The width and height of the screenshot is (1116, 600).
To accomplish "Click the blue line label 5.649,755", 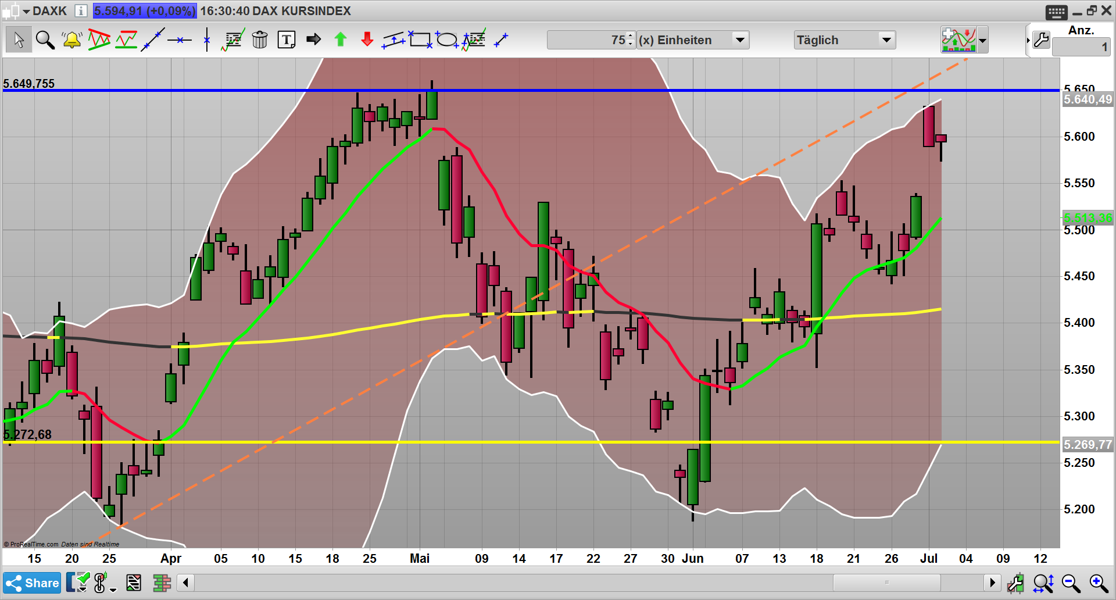I will click(29, 84).
